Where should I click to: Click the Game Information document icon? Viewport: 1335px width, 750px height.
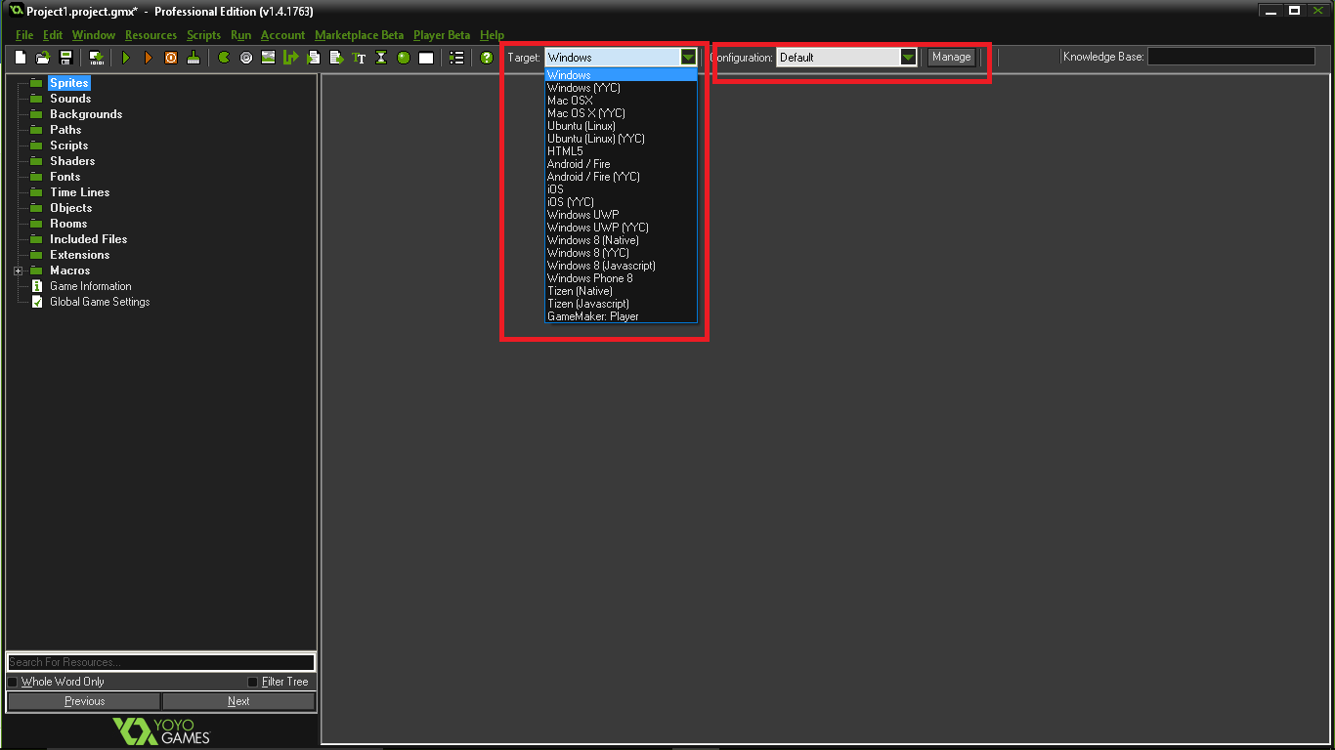(37, 286)
